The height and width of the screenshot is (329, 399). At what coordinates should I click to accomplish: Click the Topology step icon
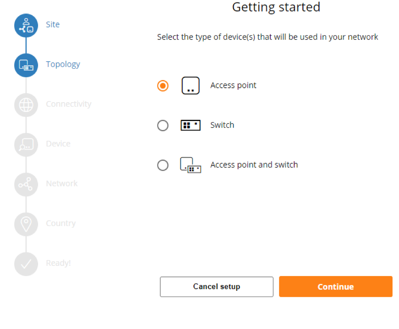coord(26,65)
